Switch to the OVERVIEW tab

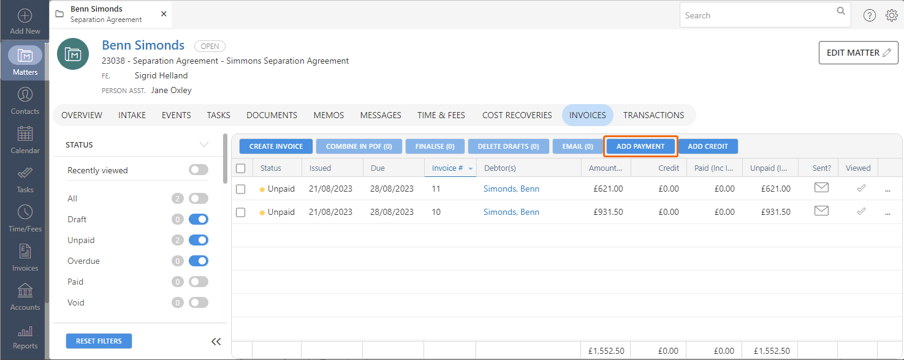[x=82, y=115]
